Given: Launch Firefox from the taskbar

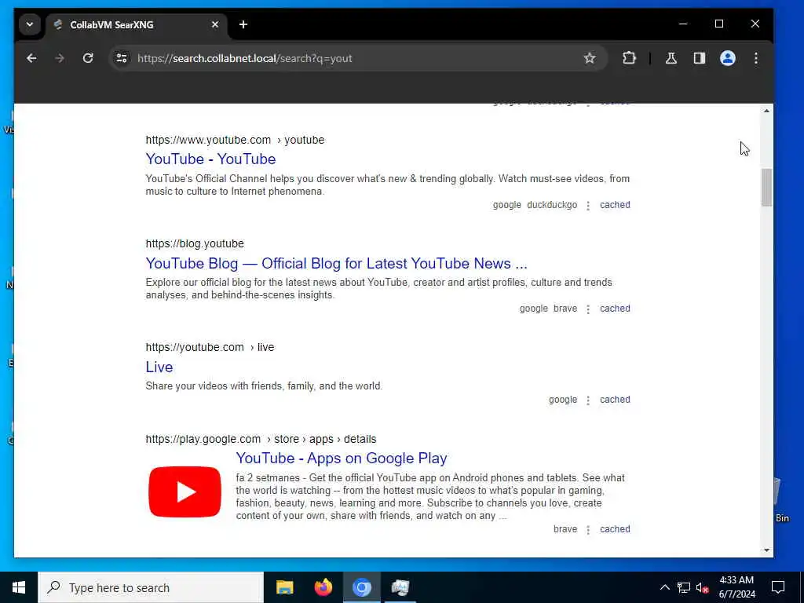Looking at the screenshot, I should pos(323,587).
